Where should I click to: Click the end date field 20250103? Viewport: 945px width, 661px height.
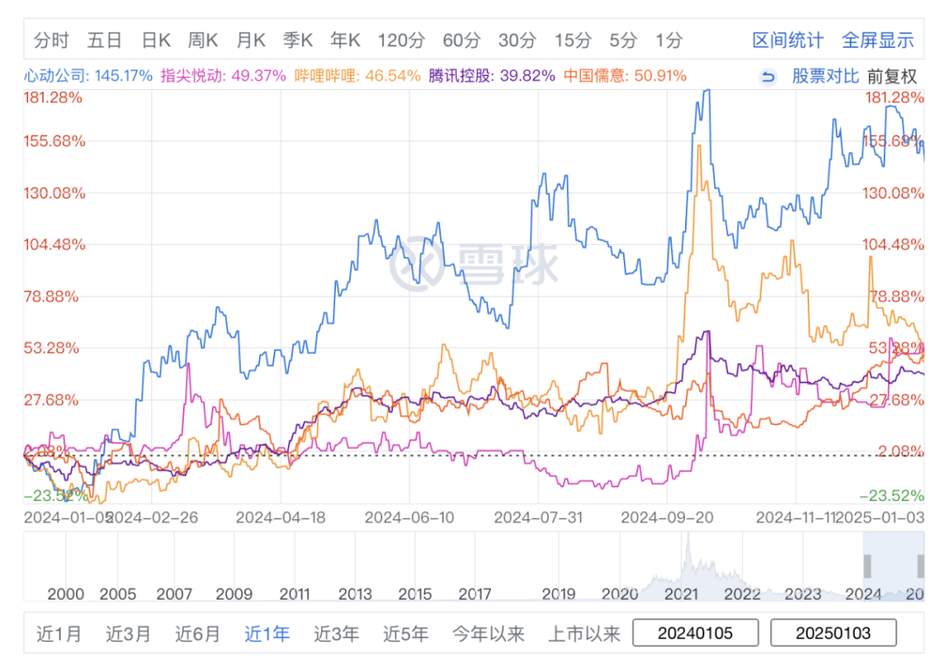(833, 633)
